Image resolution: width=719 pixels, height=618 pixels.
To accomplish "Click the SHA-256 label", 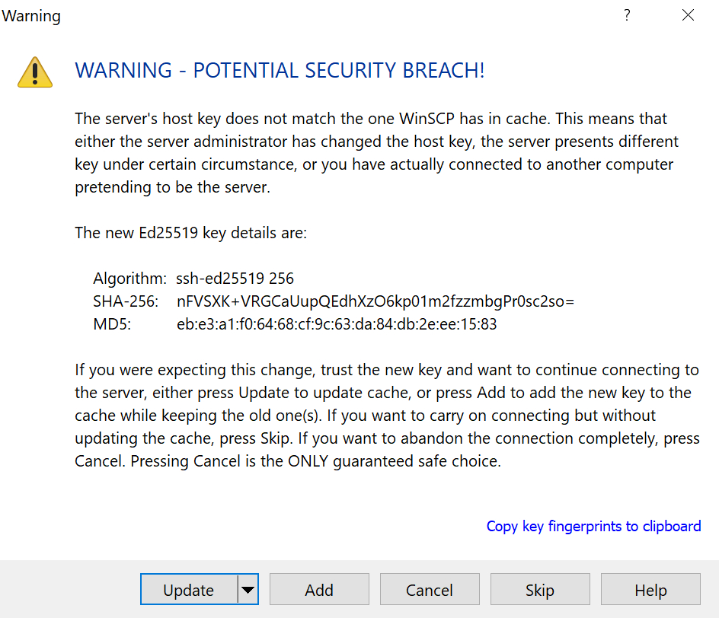I will tap(126, 301).
